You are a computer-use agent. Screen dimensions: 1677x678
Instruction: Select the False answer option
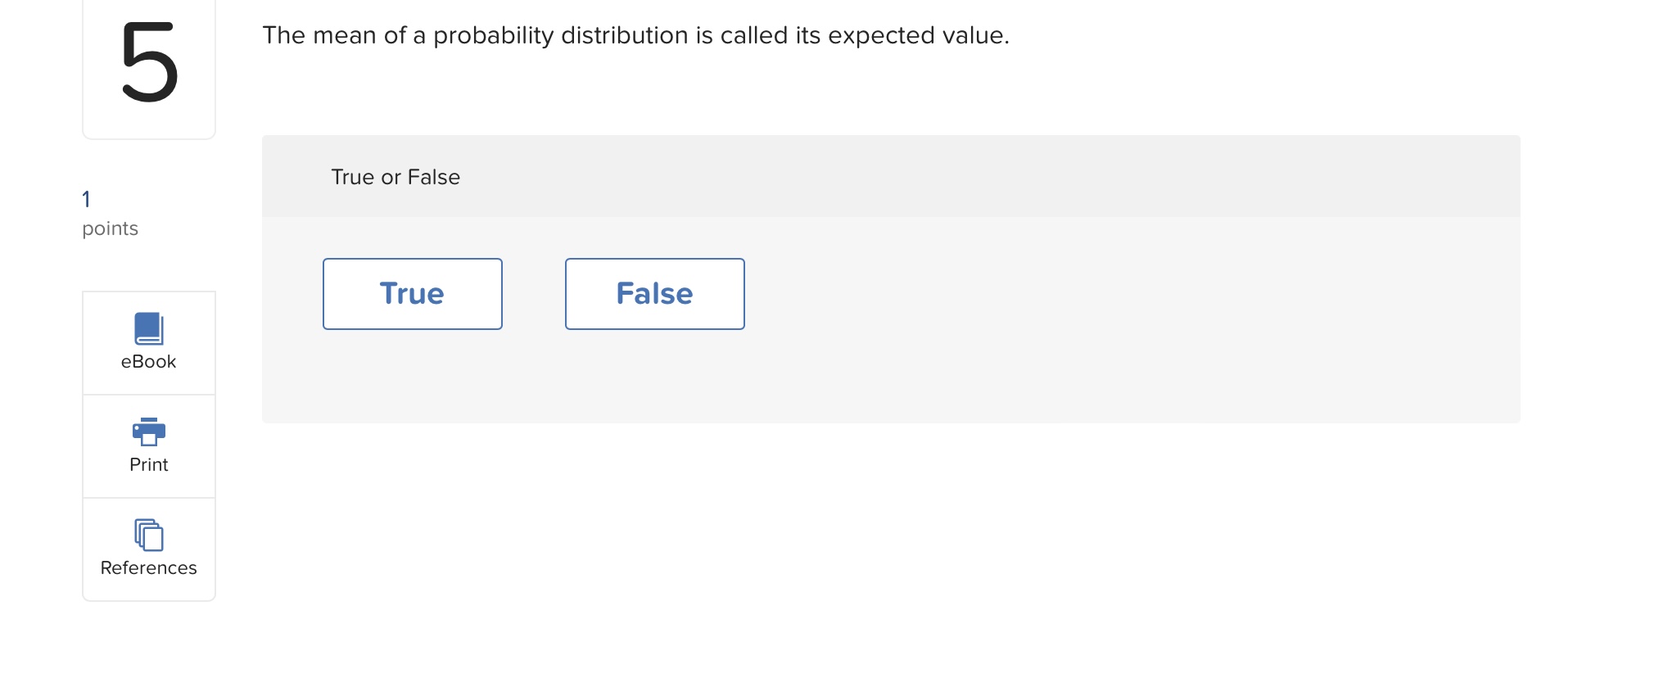click(x=654, y=293)
